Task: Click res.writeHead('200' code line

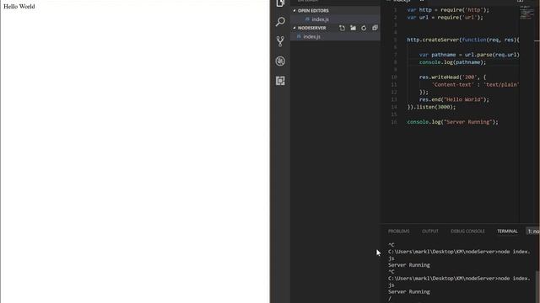Action: tap(452, 77)
